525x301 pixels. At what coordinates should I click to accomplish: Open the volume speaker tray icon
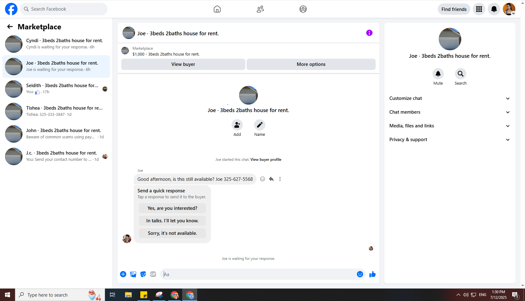[x=466, y=295]
